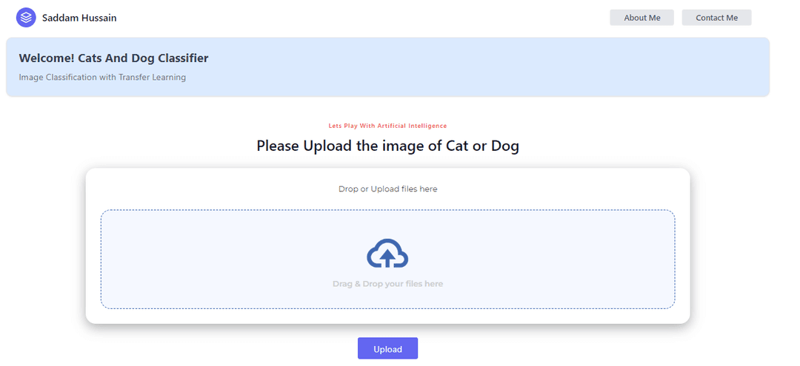Screen dimensions: 800x366
Task: Click the Saddam Hussain site name
Action: (79, 18)
